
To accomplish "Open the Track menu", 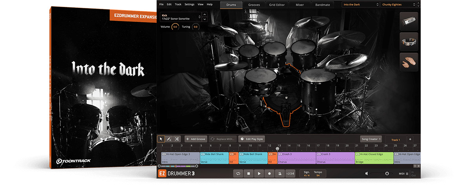I will [x=178, y=4].
